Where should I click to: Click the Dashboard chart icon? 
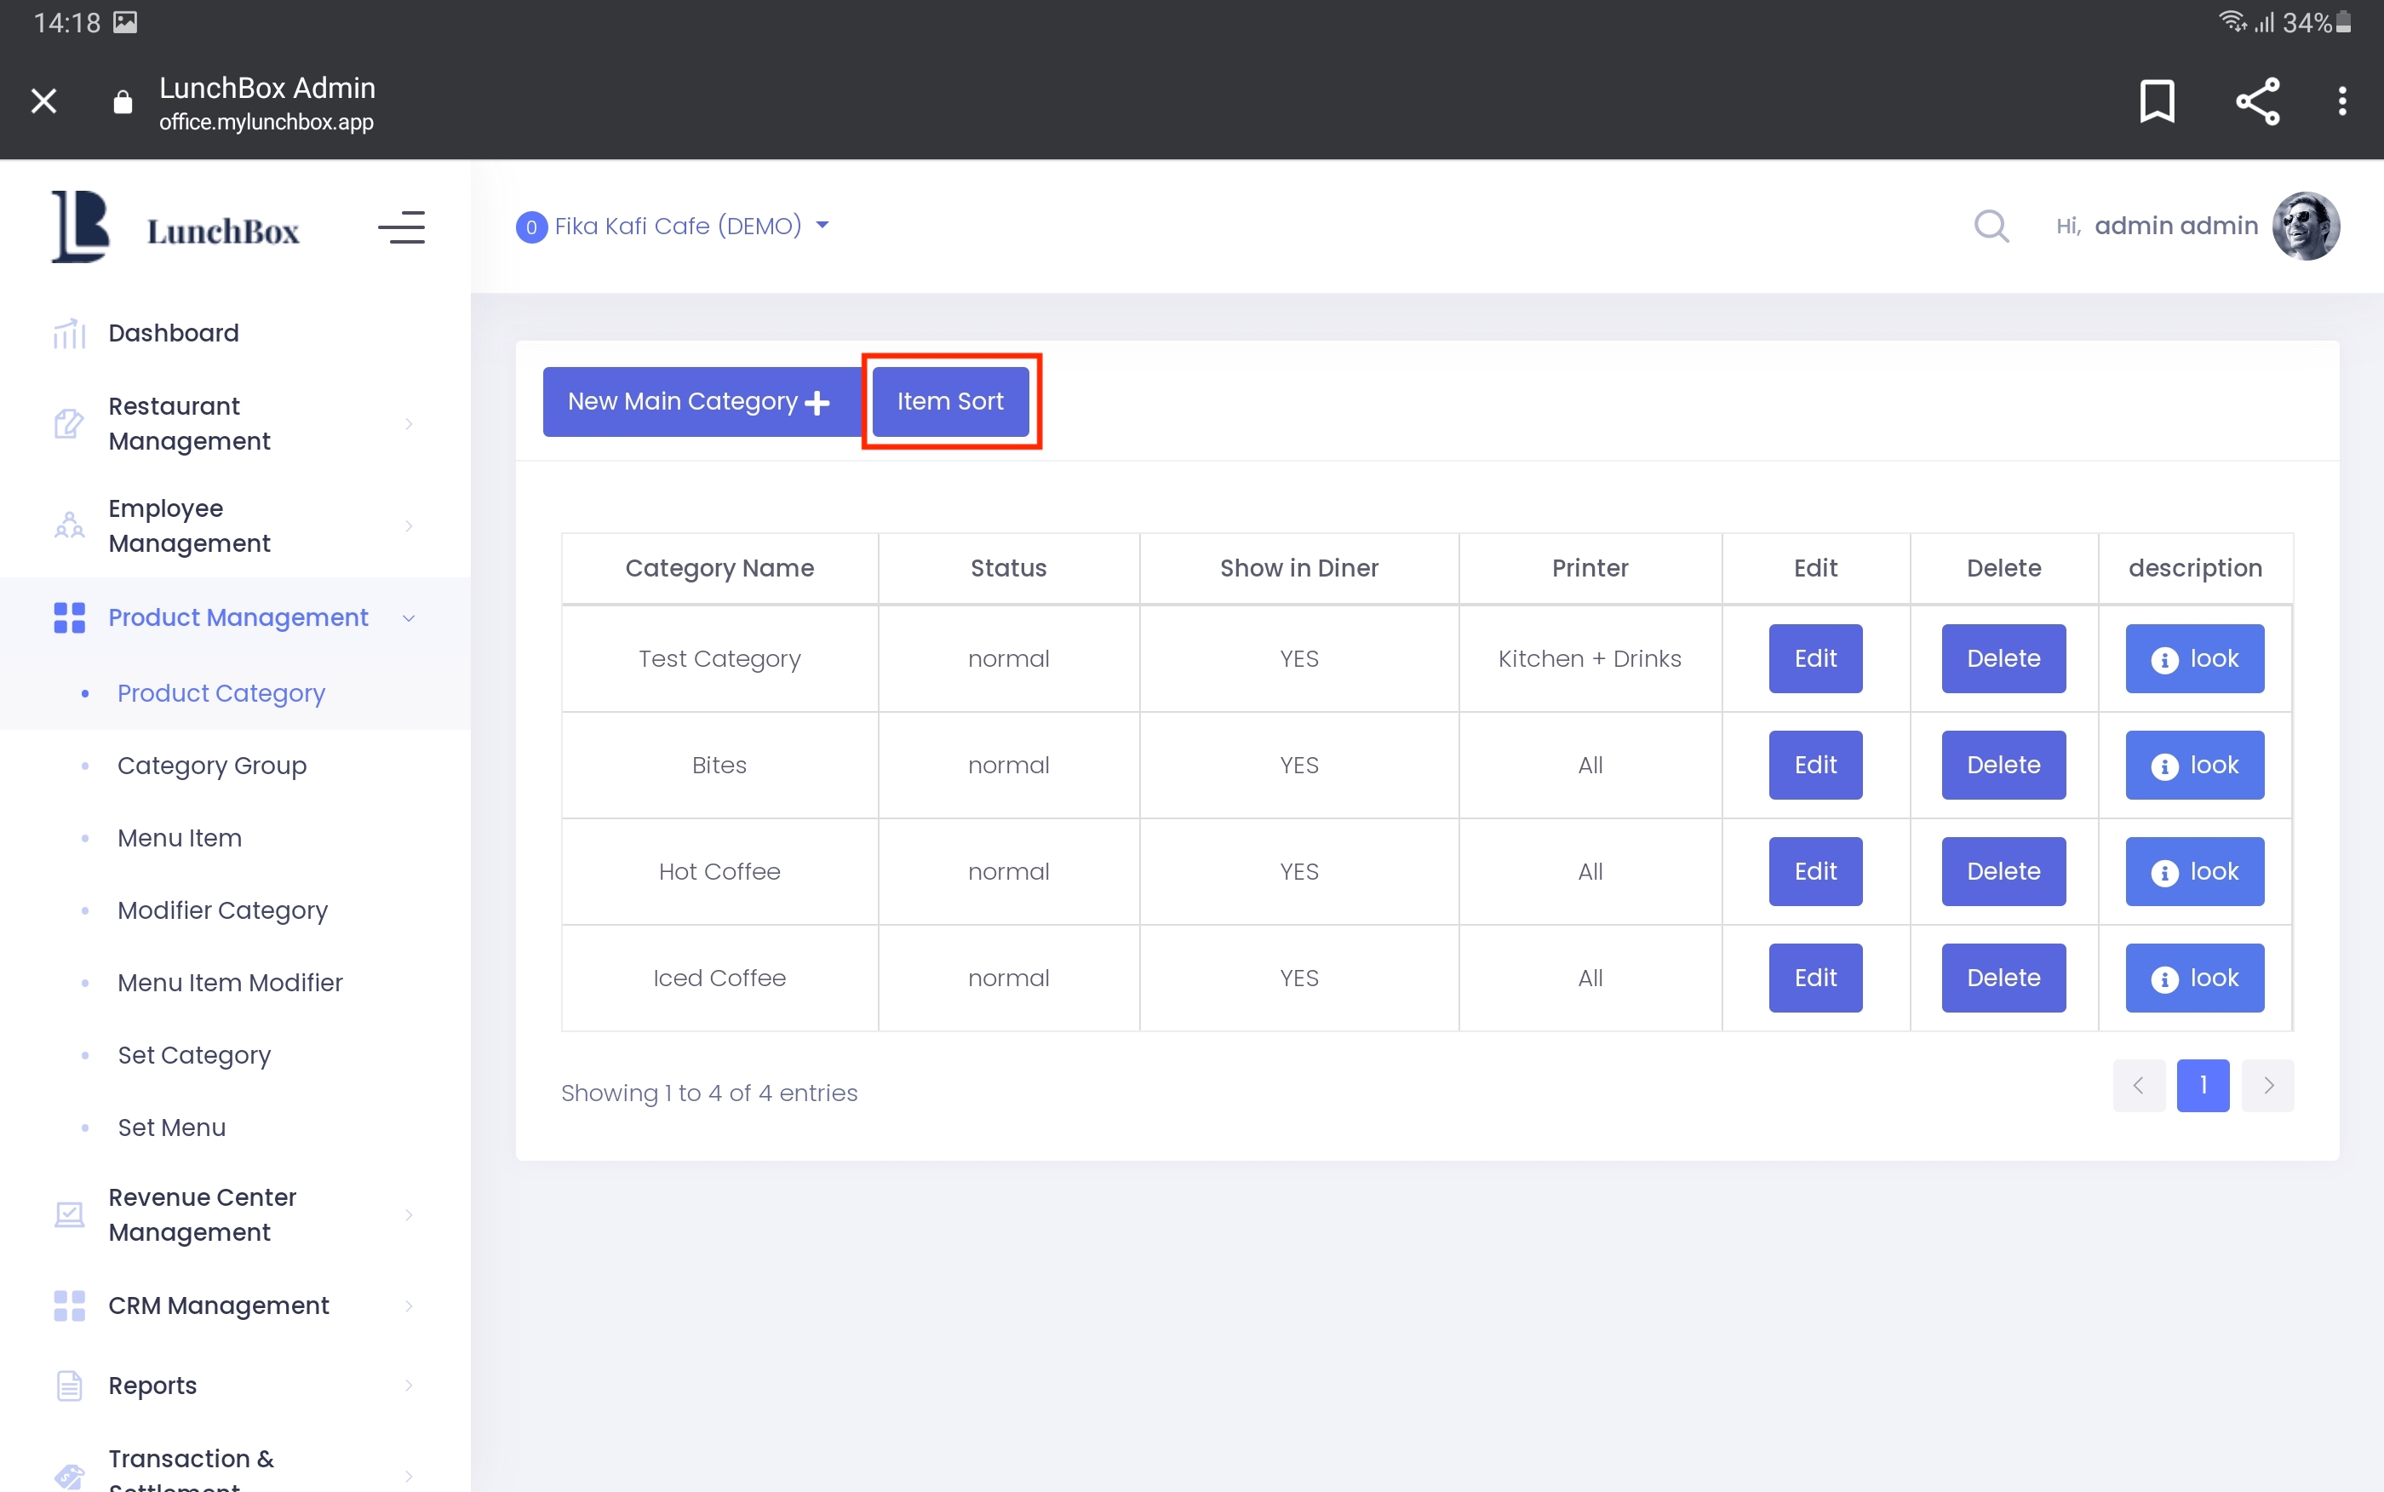[69, 334]
